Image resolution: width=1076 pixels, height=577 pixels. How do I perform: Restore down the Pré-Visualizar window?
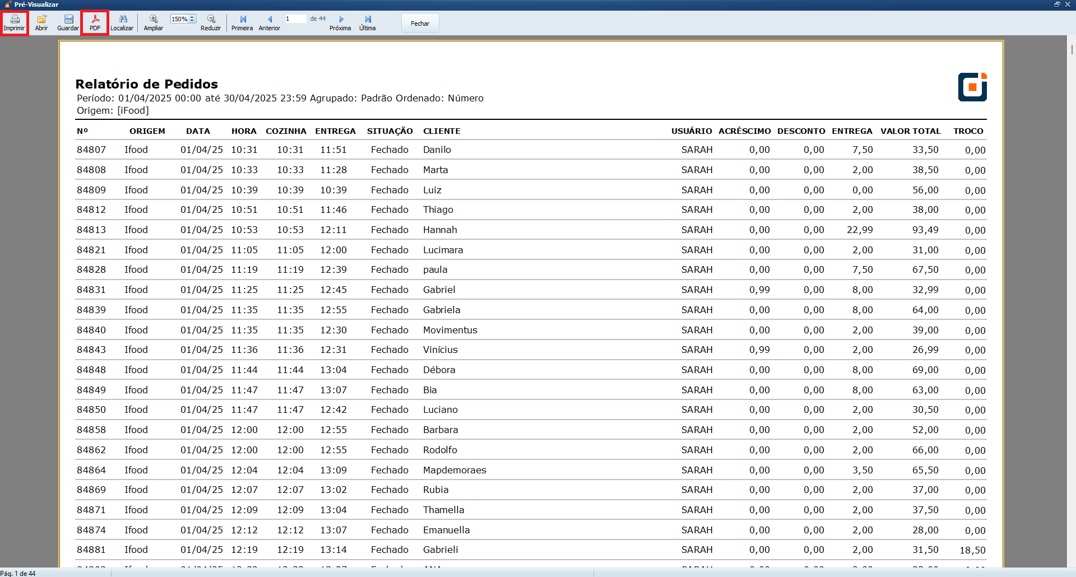[1057, 4]
